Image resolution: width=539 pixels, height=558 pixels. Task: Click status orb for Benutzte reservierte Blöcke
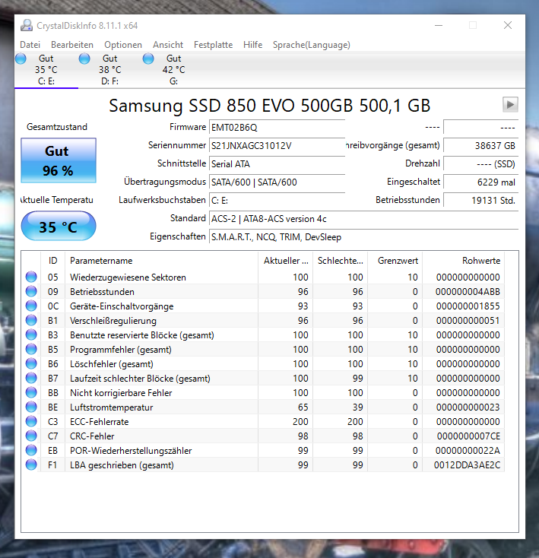(x=31, y=334)
